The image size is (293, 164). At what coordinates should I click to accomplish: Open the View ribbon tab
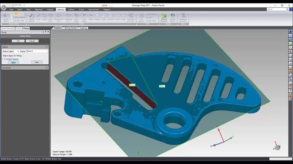11,10
